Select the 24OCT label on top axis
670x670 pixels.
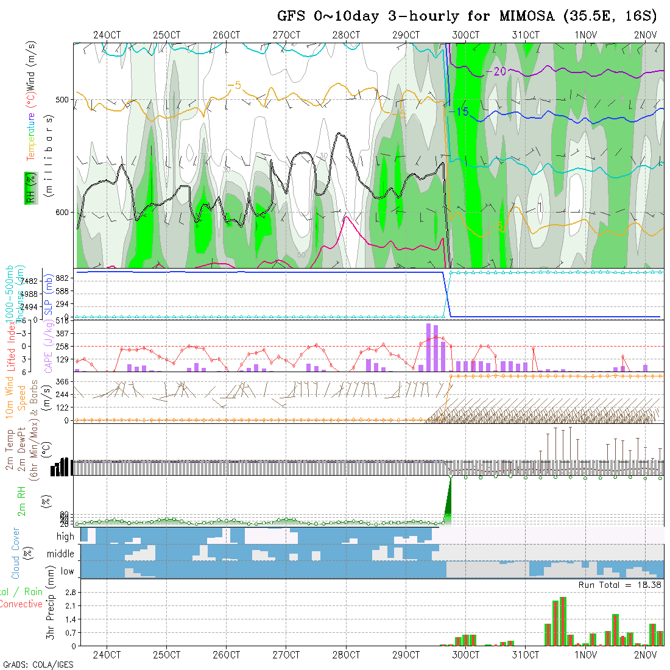(107, 35)
